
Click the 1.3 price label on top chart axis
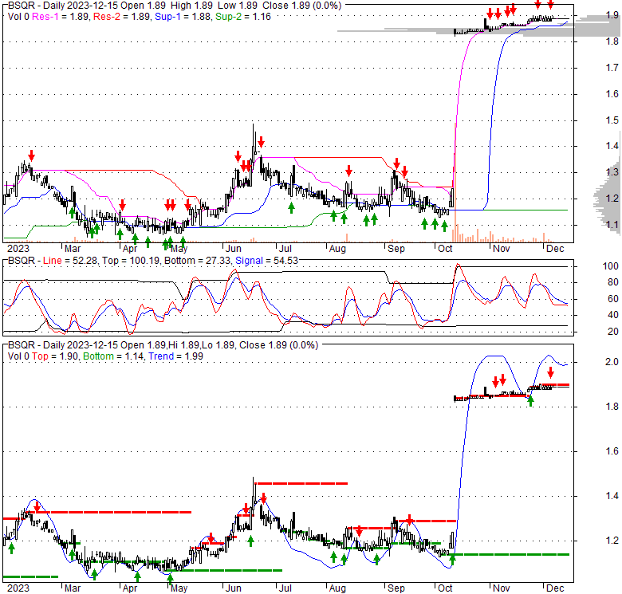click(612, 172)
